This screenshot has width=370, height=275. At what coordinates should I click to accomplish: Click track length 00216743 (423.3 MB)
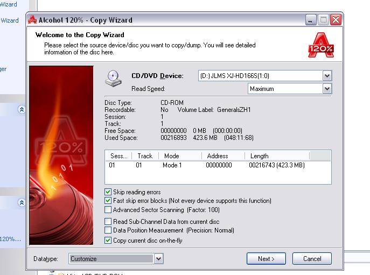coord(277,165)
